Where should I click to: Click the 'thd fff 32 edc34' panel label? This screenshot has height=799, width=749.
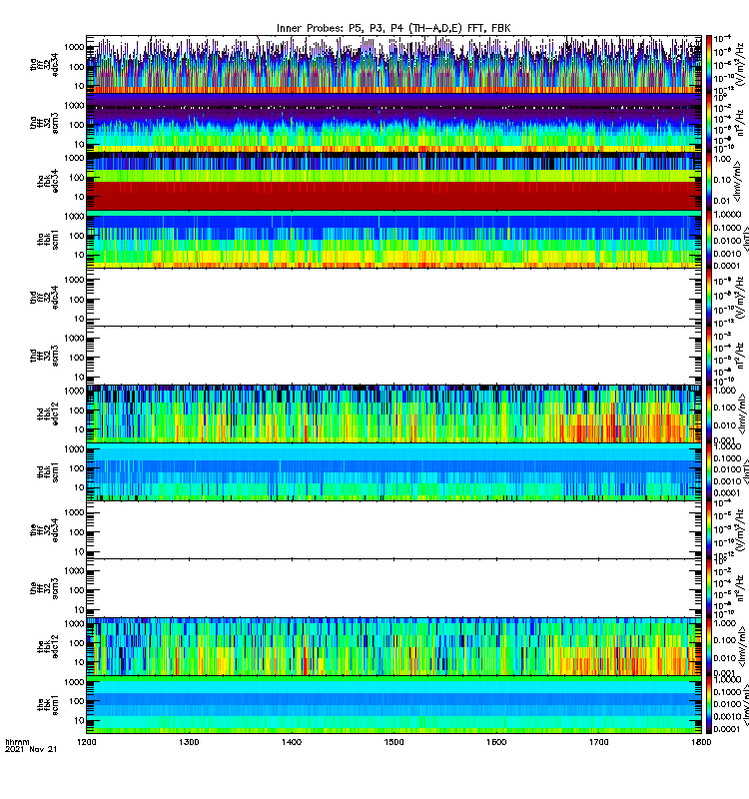point(44,298)
